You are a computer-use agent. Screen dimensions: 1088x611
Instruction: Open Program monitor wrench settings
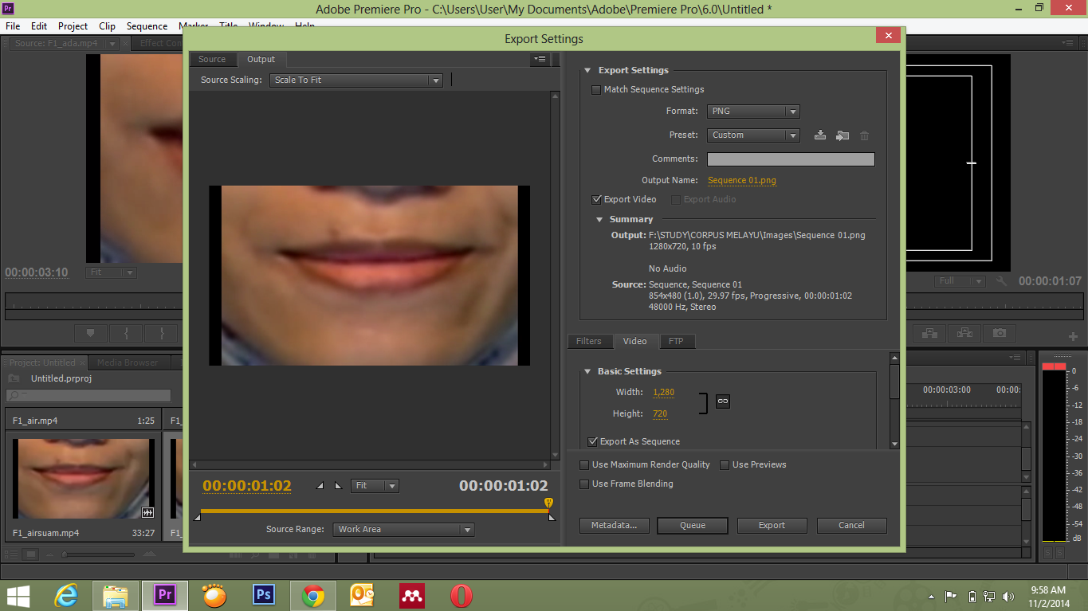(x=1001, y=281)
